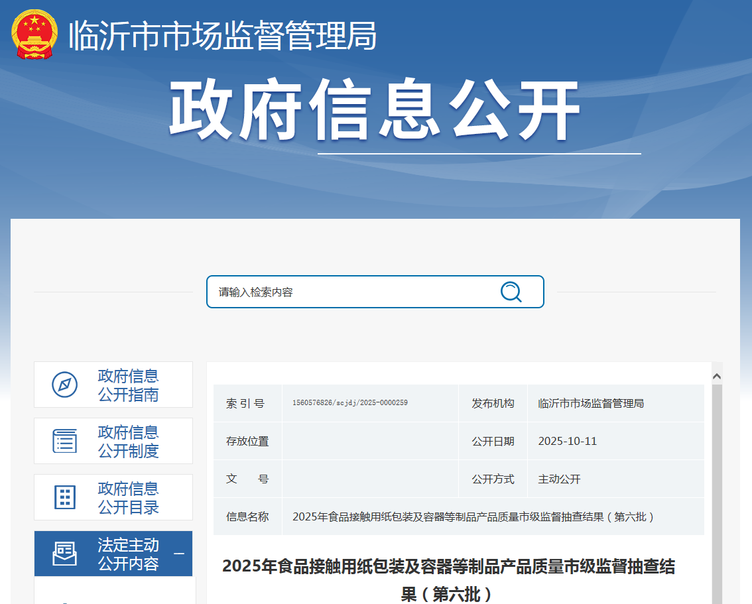Open the 政府信息公开制度 menu text
This screenshot has height=604, width=752.
click(x=129, y=442)
